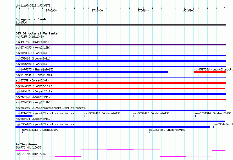233x160 pixels.
Task: Click the esv2744096 (Wong2012b) label
Action: tap(33, 102)
